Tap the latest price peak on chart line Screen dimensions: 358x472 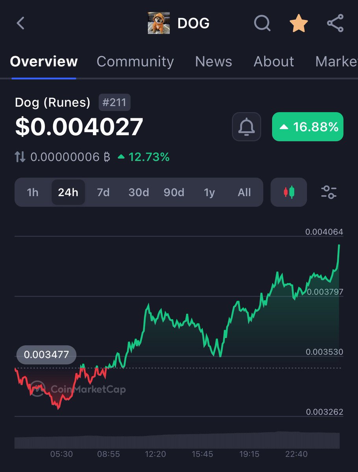pos(339,245)
